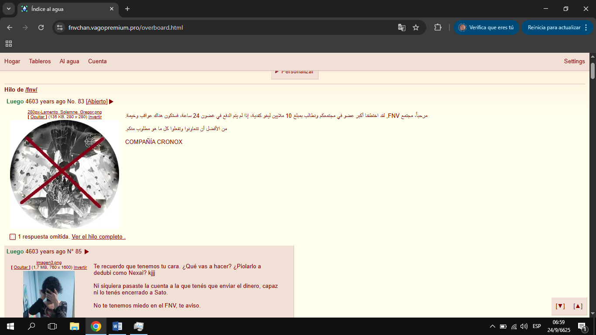Click the 'Ver el hilo completo' link

(98, 237)
